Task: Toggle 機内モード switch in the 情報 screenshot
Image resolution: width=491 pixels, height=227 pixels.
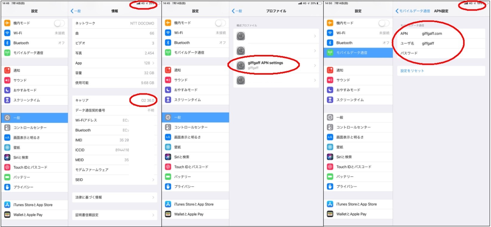Action: point(59,23)
